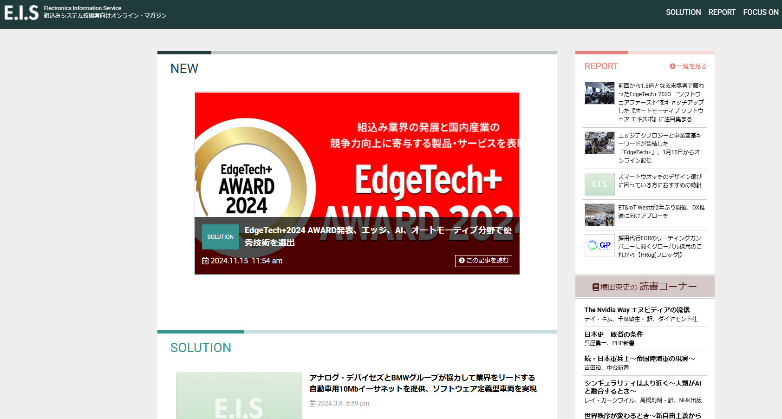The height and width of the screenshot is (419, 782).
Task: Open the ET&IoT West article in the sidebar
Action: 659,211
